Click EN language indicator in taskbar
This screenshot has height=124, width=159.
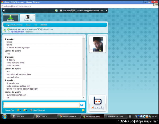point(130,117)
